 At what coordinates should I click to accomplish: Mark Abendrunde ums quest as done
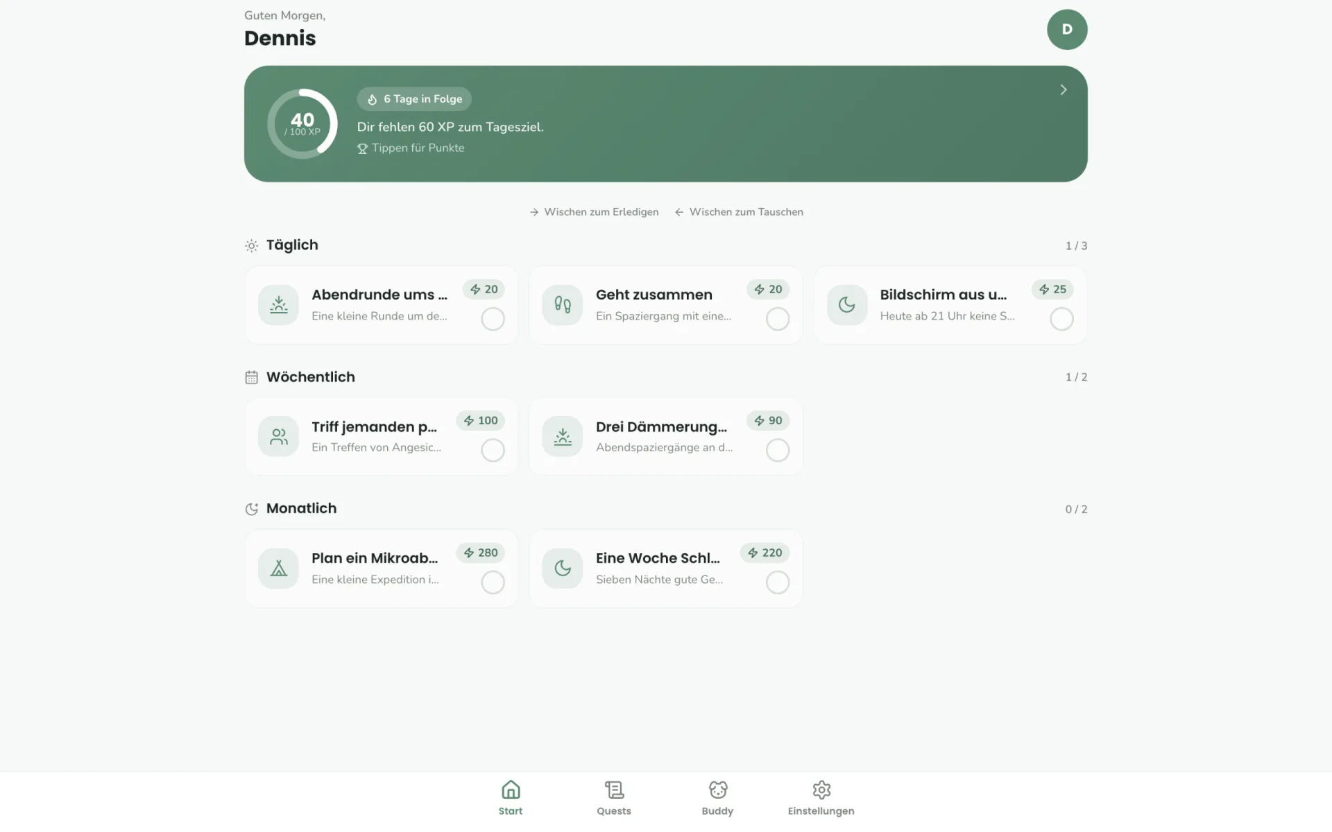[x=493, y=319]
